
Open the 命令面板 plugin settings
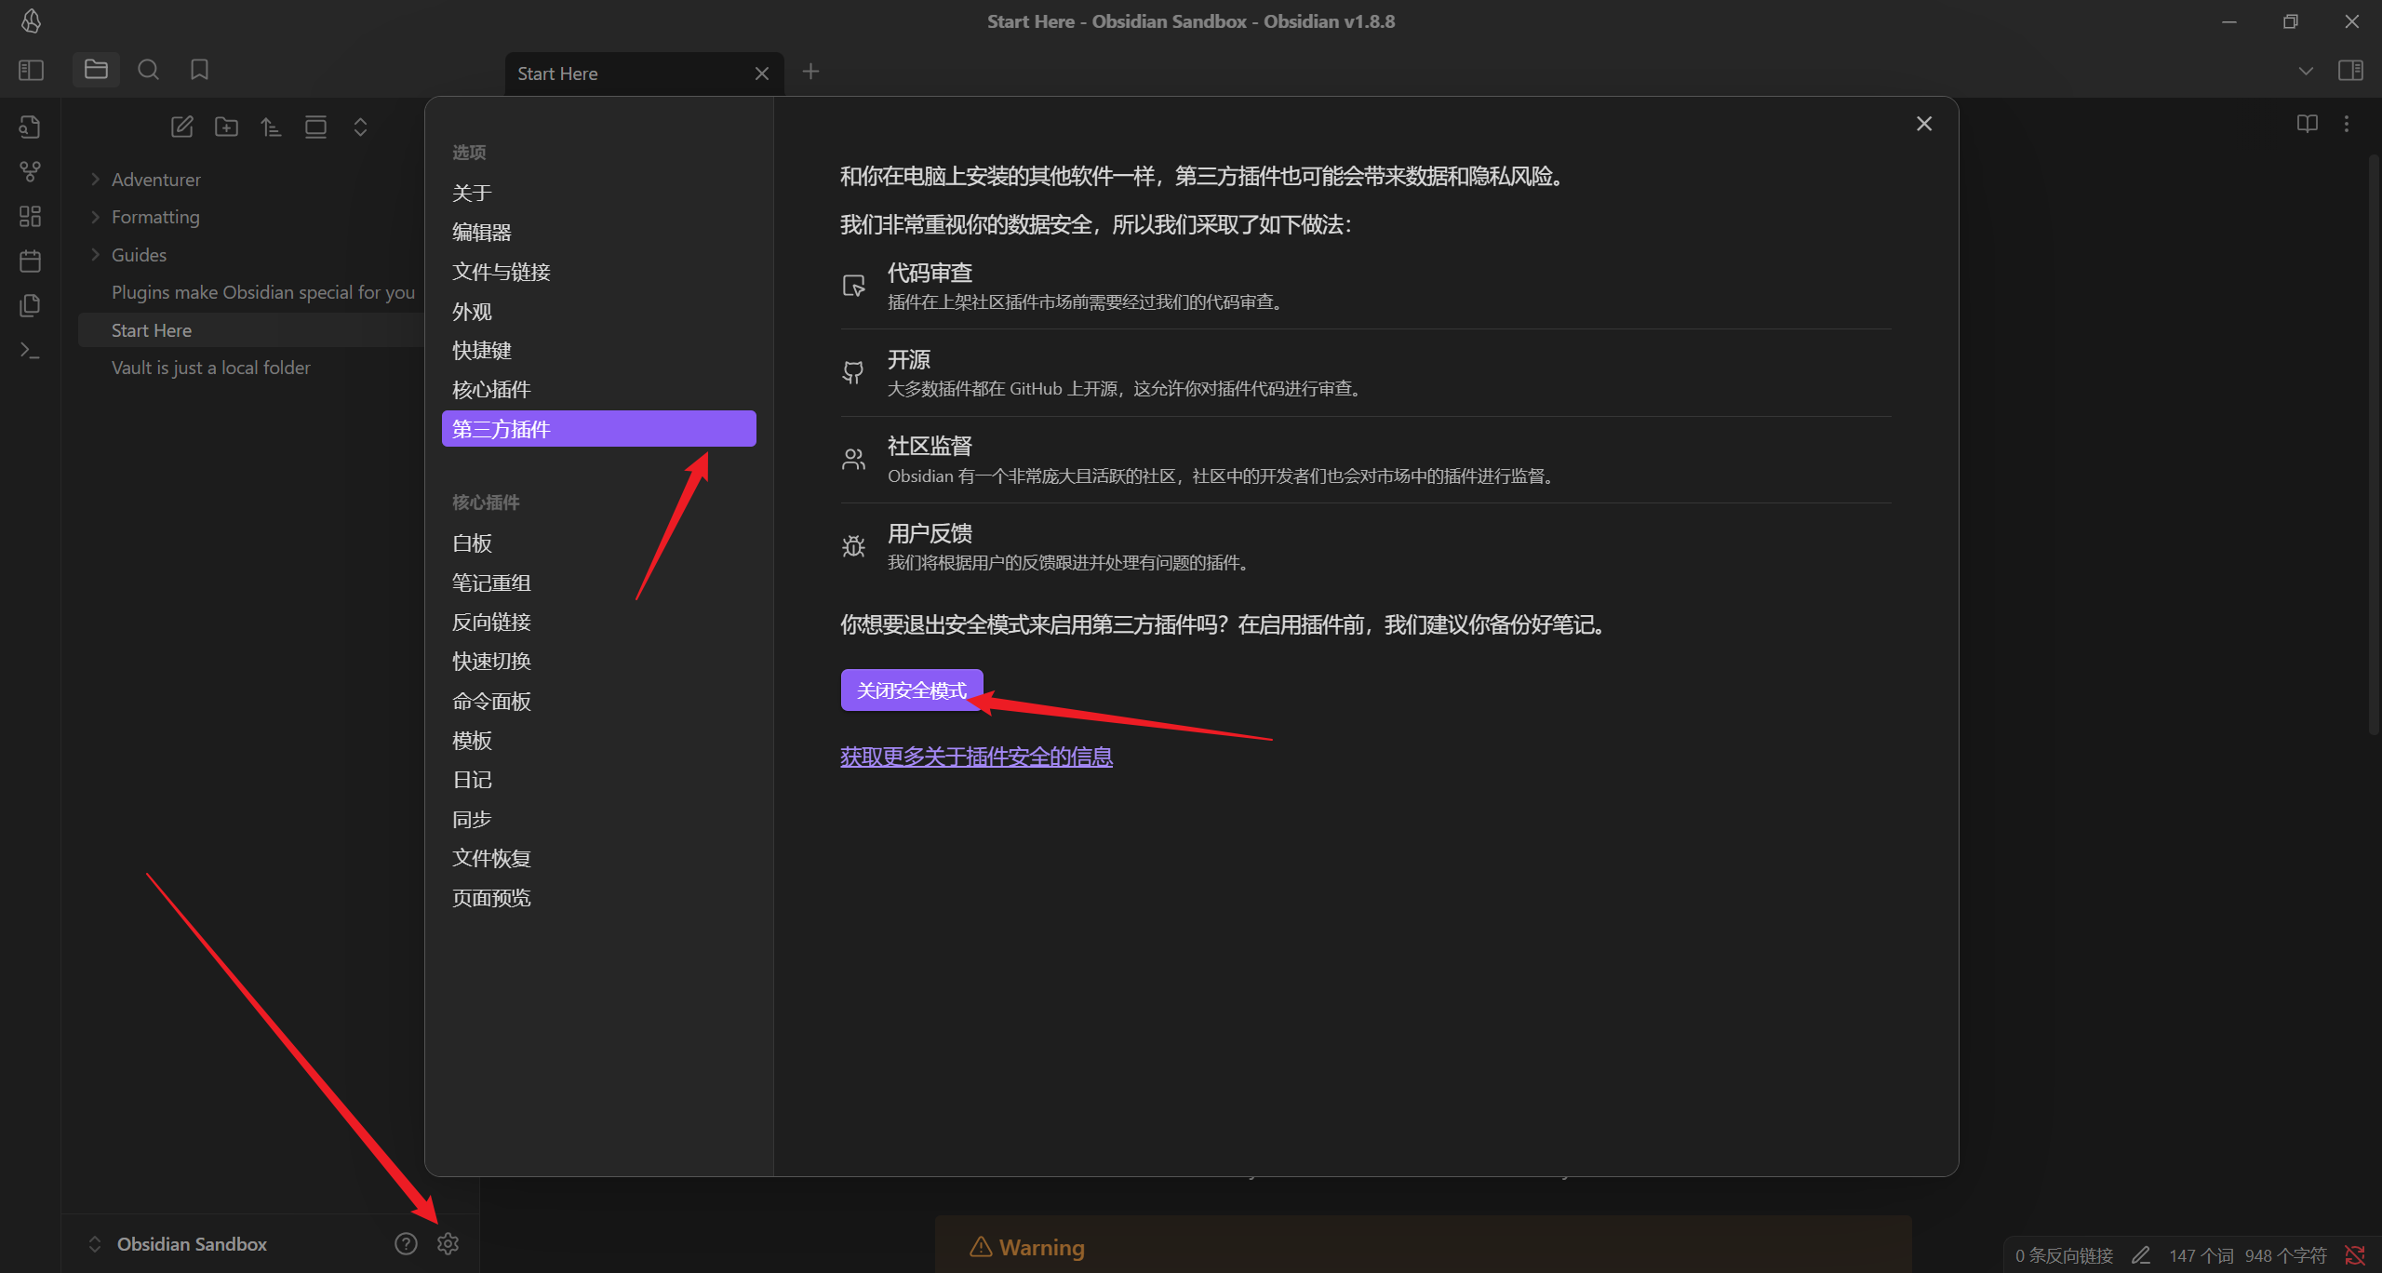598,701
